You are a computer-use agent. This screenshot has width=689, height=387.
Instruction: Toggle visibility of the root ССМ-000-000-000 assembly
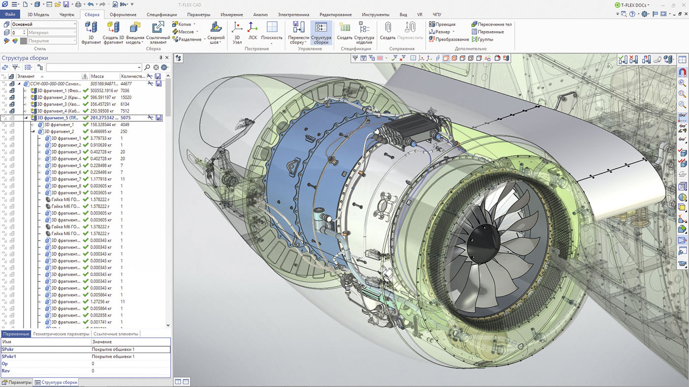pos(4,84)
